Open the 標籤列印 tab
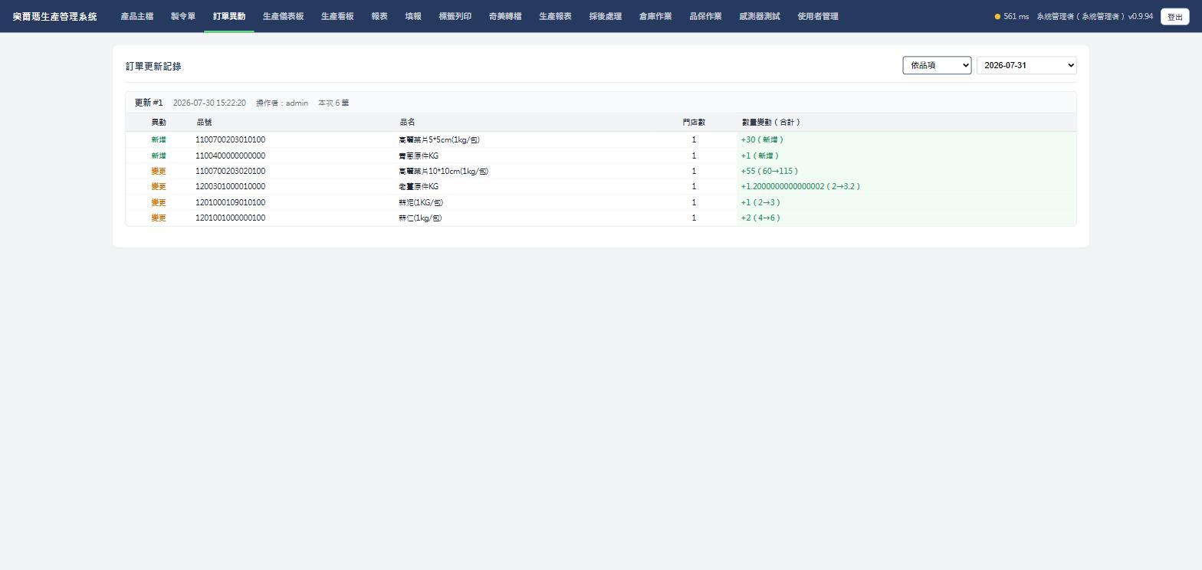Screen dimensions: 1202x570 [x=455, y=16]
